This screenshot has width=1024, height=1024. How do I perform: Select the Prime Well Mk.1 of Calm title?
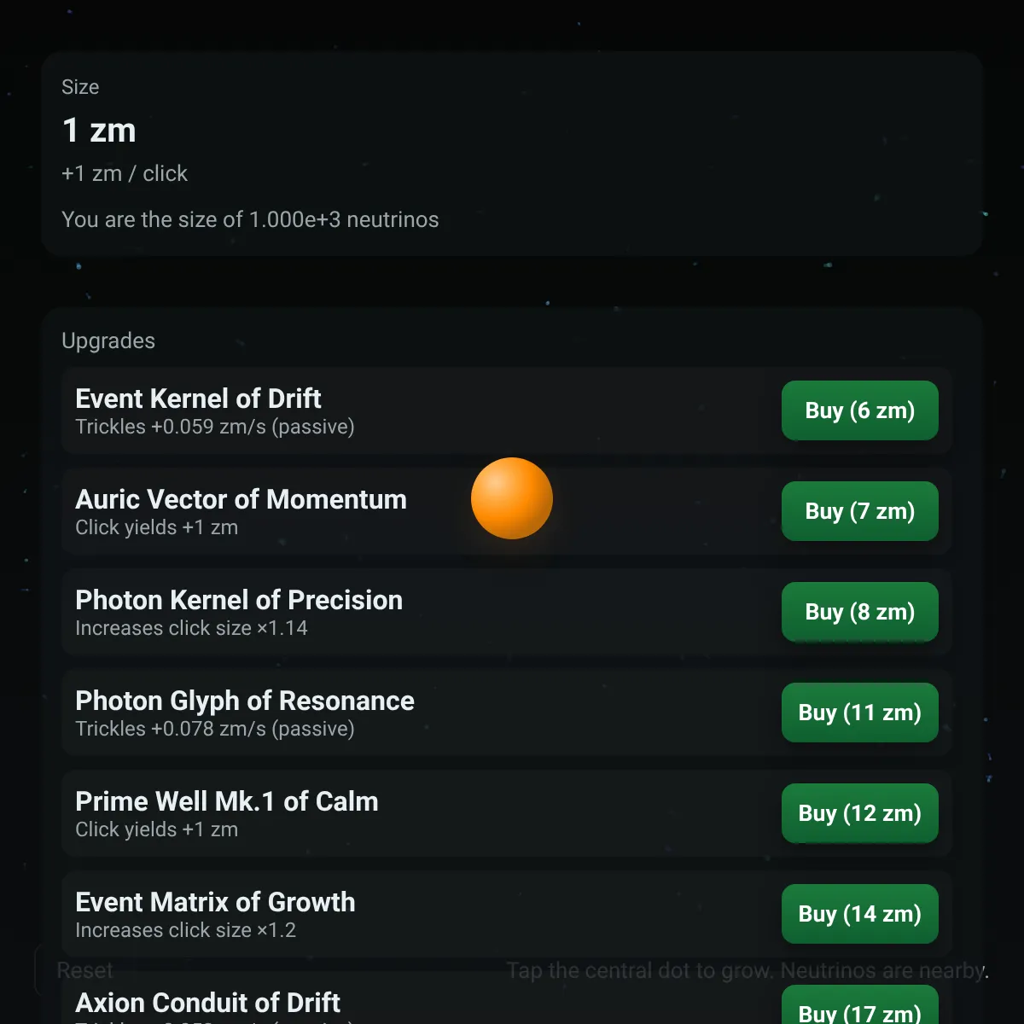click(227, 801)
